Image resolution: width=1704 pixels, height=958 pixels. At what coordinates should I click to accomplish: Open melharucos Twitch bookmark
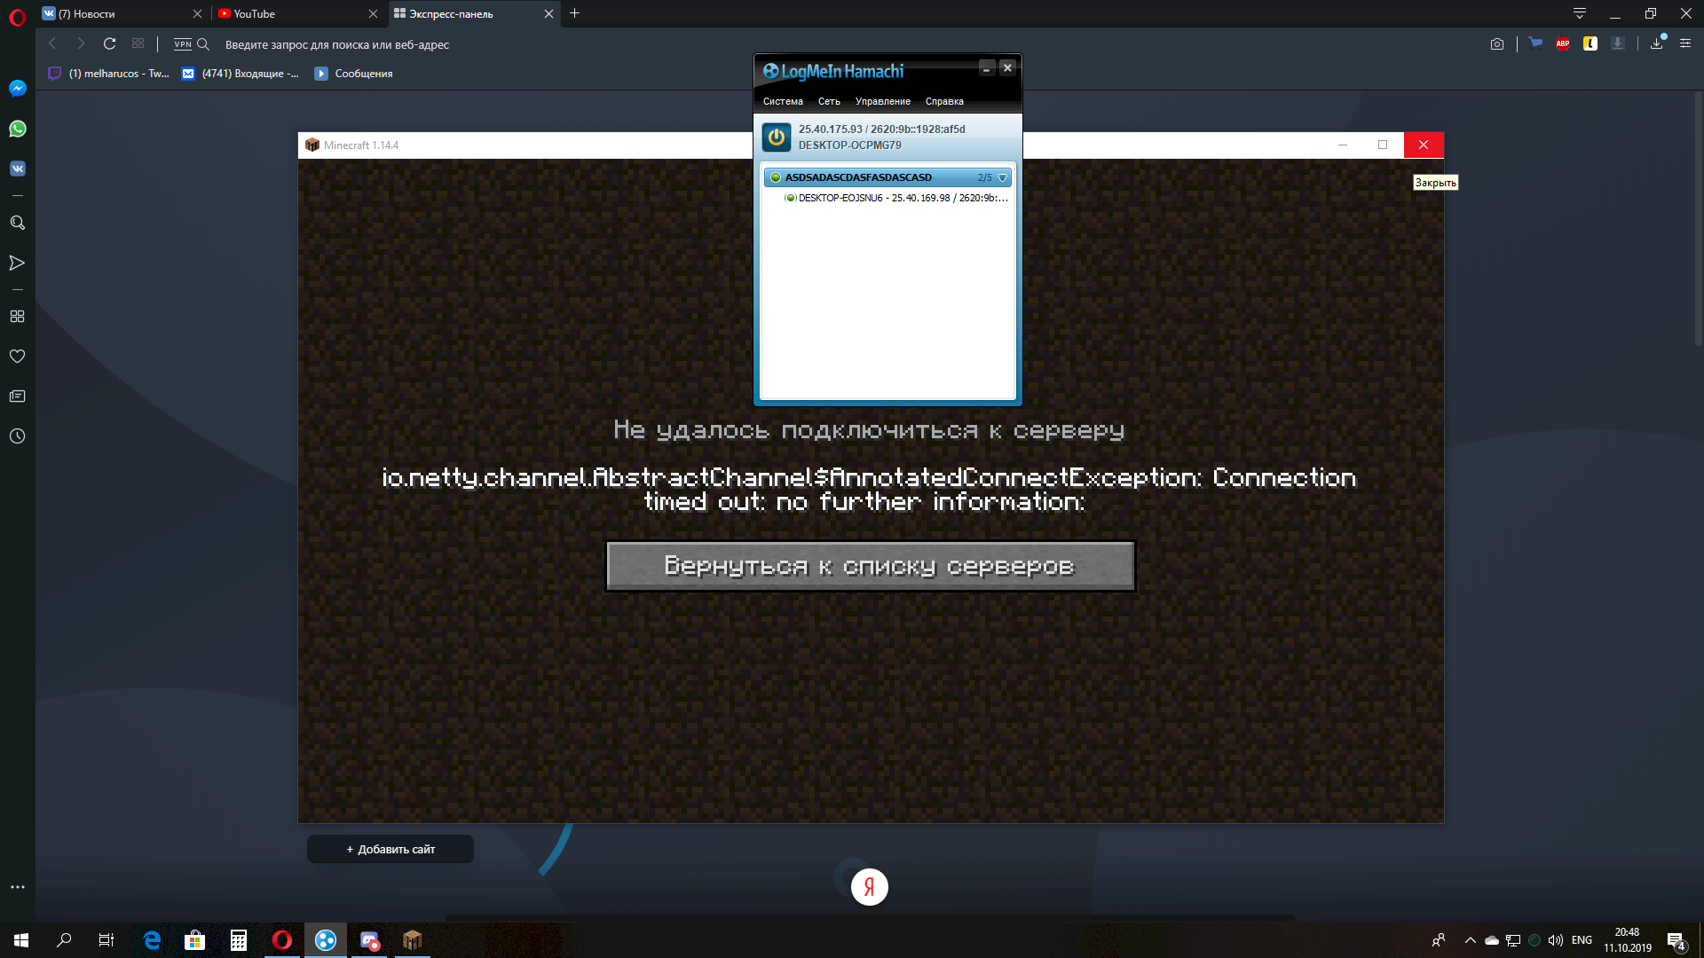[108, 74]
